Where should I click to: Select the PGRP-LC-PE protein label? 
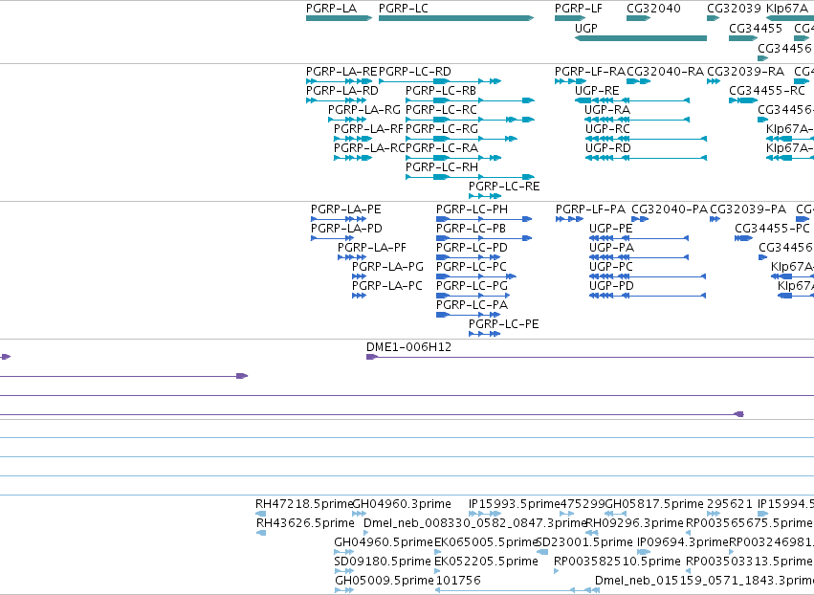(x=503, y=324)
